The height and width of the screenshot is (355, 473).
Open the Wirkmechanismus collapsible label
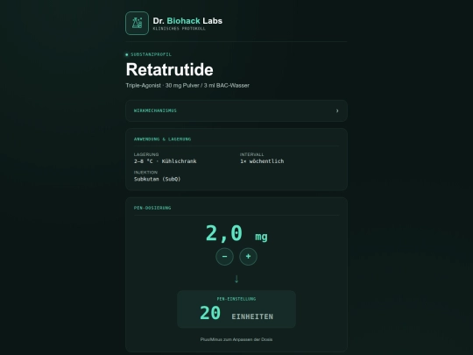(155, 110)
